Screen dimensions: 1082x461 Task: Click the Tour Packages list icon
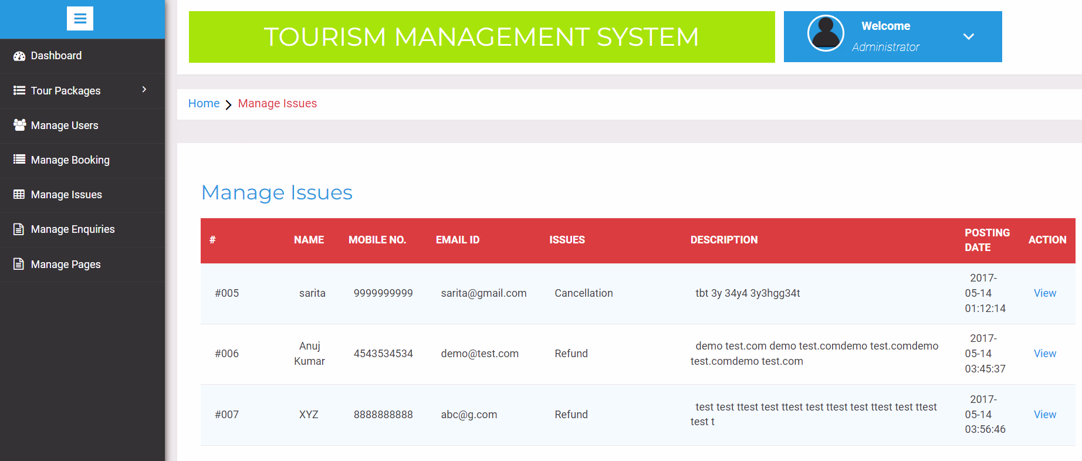[19, 90]
